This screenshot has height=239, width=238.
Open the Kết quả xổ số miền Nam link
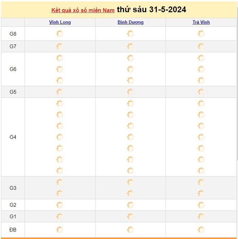[83, 10]
